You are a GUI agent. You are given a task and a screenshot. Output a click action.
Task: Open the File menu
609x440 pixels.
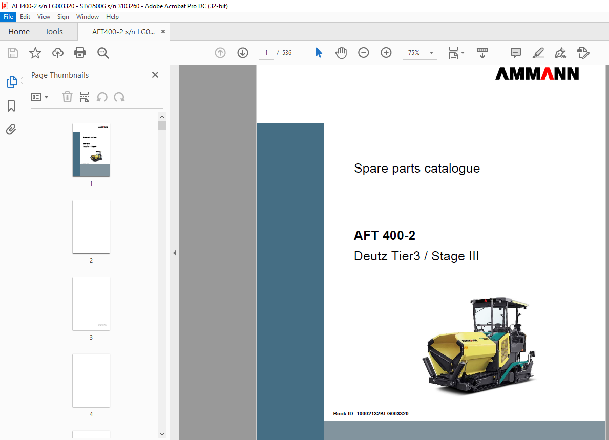[8, 17]
